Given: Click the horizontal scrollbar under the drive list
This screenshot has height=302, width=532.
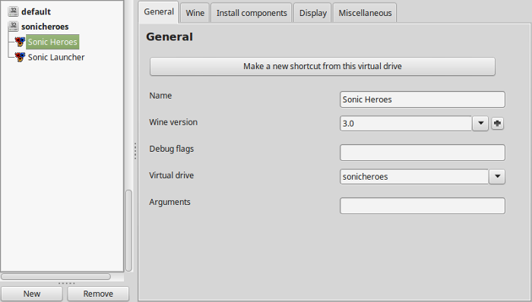Looking at the screenshot, I should (55, 277).
